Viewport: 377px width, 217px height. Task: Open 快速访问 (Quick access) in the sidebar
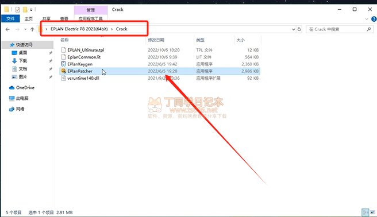click(24, 45)
